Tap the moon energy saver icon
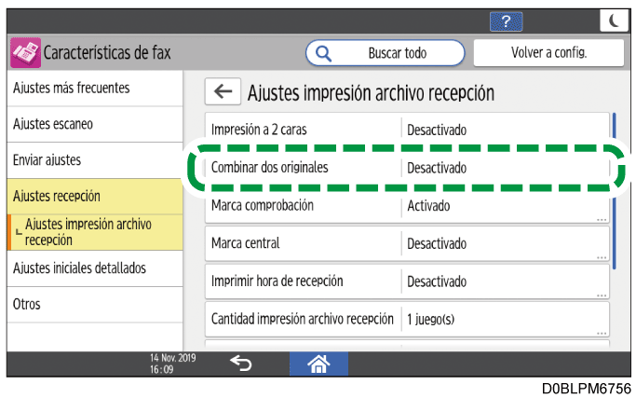The image size is (636, 398). 612,21
